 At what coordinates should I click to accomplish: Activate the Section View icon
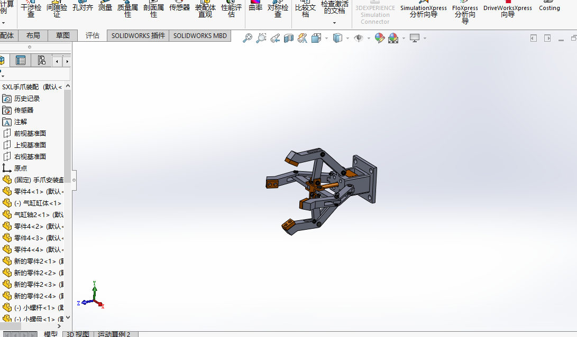[289, 38]
